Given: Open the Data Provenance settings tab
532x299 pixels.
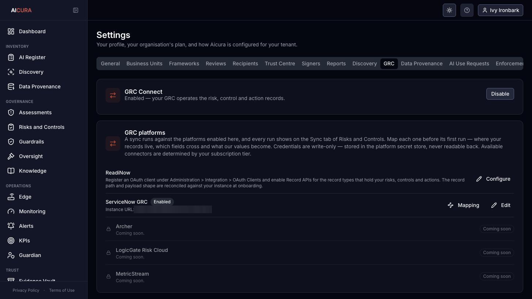Looking at the screenshot, I should click(422, 64).
